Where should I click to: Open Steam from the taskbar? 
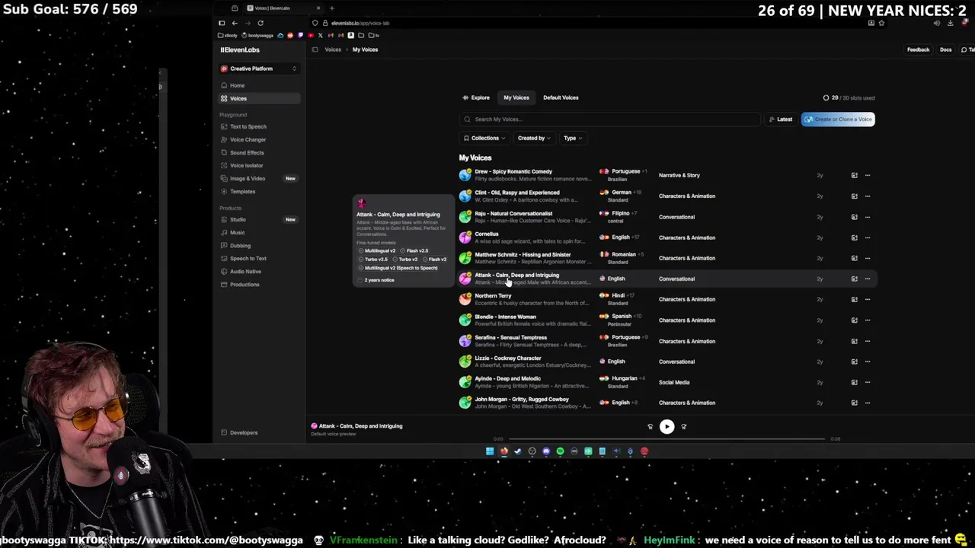coord(518,451)
